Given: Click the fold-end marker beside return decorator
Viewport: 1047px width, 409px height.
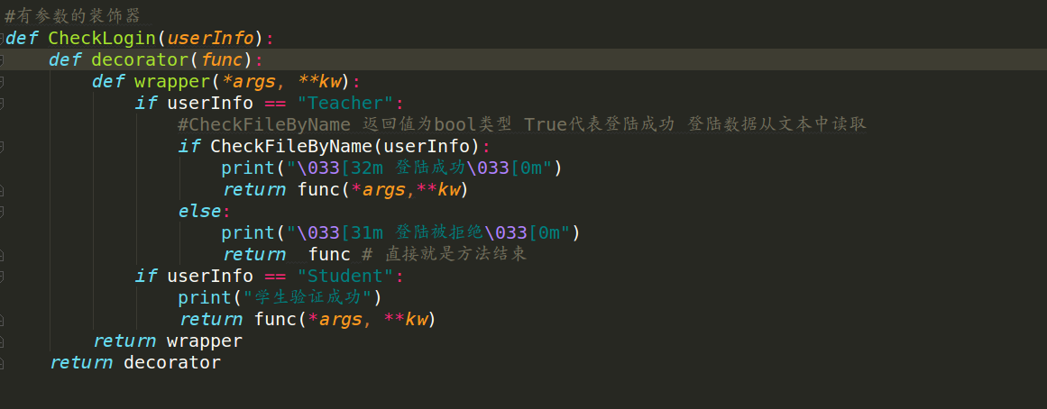Looking at the screenshot, I should click(x=2, y=363).
